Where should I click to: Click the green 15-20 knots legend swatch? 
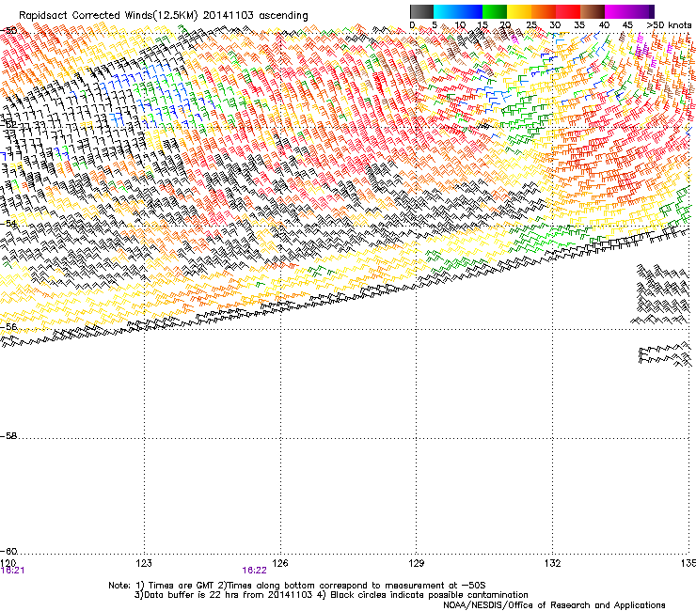(x=495, y=11)
